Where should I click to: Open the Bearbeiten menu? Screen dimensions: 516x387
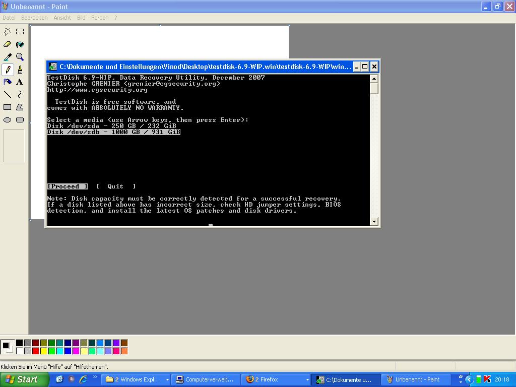click(35, 18)
